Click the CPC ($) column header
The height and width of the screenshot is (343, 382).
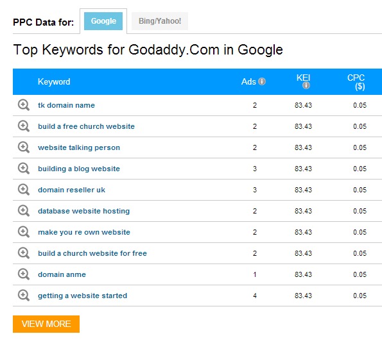(x=356, y=82)
